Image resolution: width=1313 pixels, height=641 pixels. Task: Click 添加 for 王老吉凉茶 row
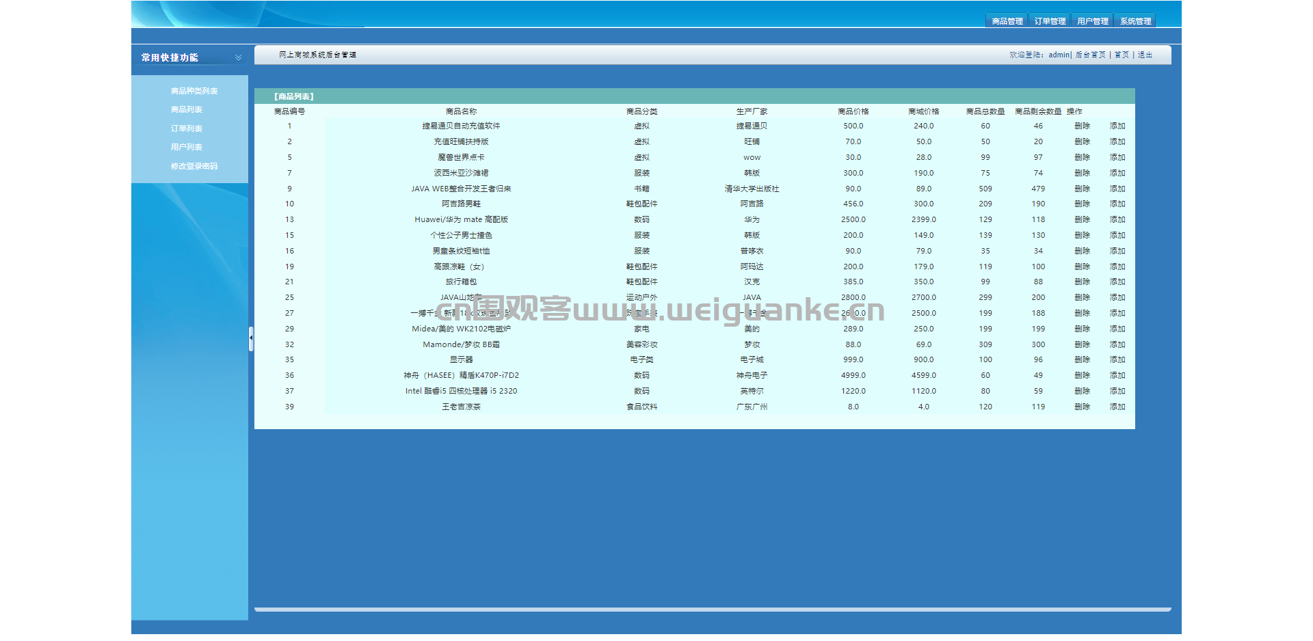click(1117, 407)
